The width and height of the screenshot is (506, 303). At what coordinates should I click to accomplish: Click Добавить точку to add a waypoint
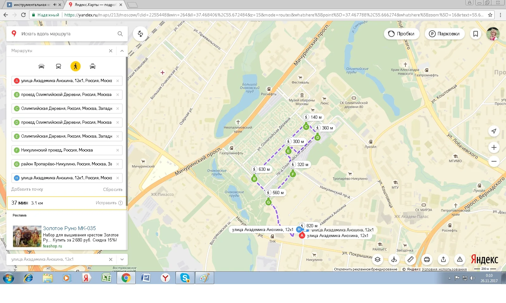[x=27, y=189]
